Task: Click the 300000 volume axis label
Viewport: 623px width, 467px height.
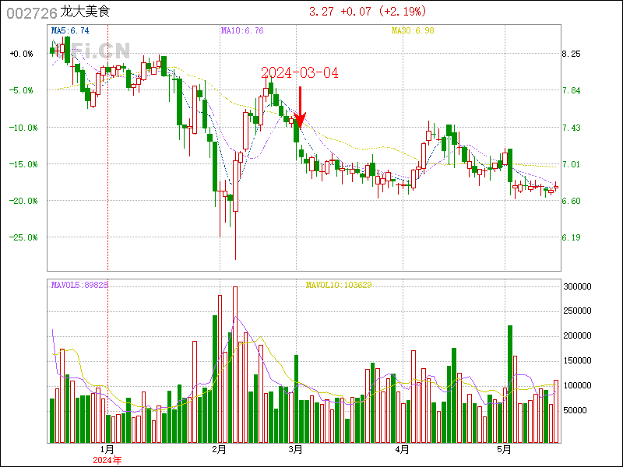Action: coord(577,286)
